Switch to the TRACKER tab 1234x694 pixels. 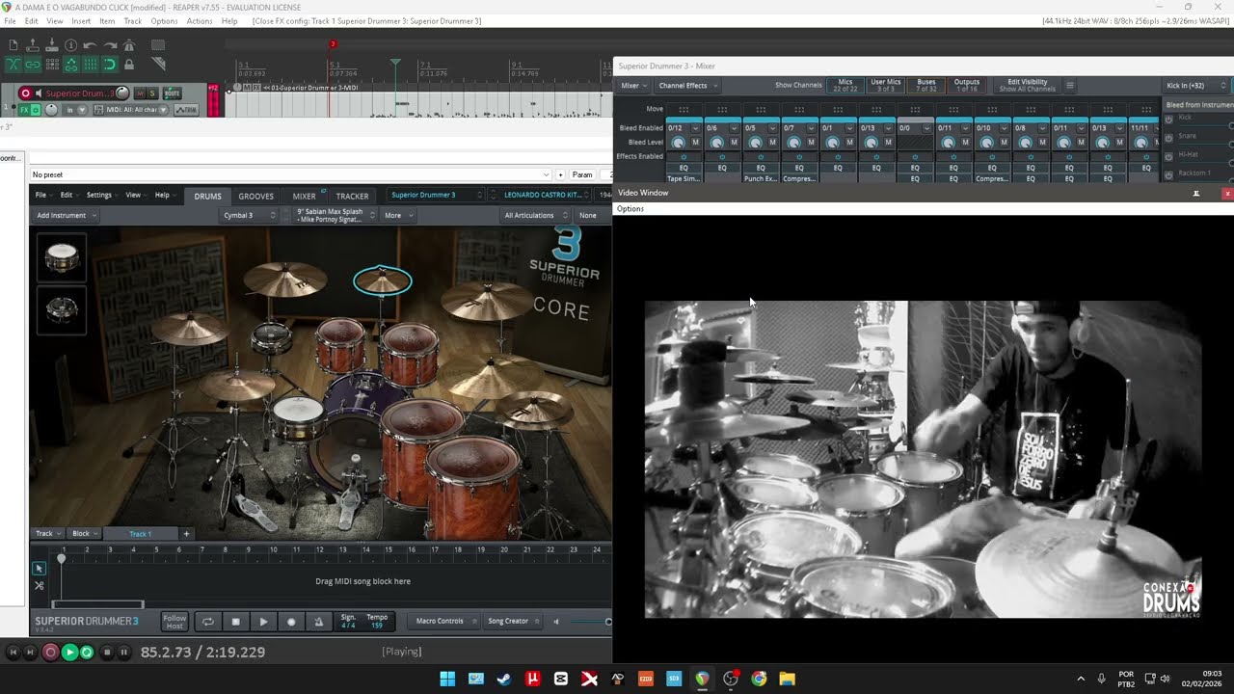click(352, 196)
